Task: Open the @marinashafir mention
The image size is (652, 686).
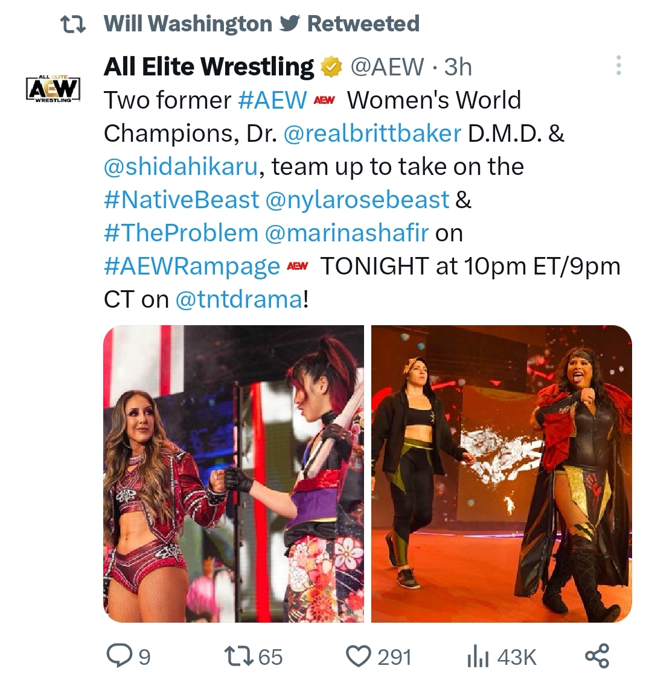Action: pos(347,233)
